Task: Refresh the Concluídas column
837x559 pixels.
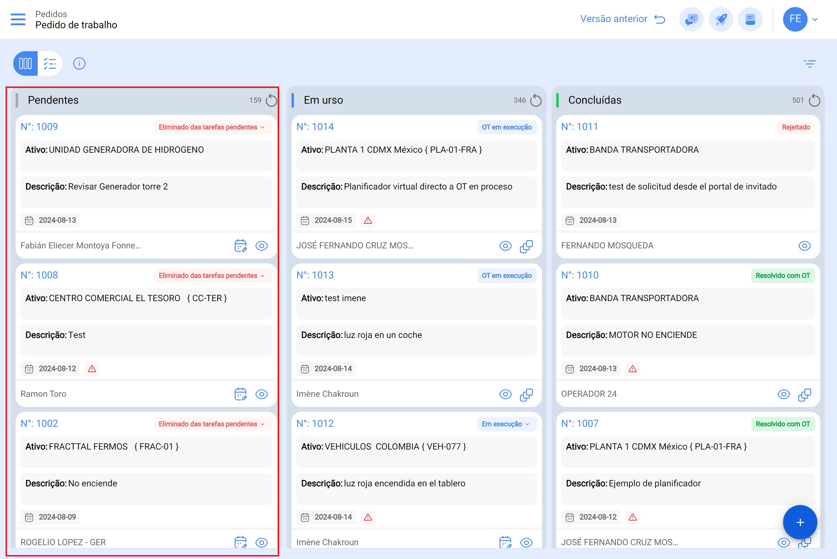Action: (x=814, y=101)
